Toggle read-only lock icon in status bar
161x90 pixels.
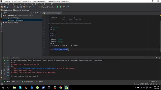[157, 84]
